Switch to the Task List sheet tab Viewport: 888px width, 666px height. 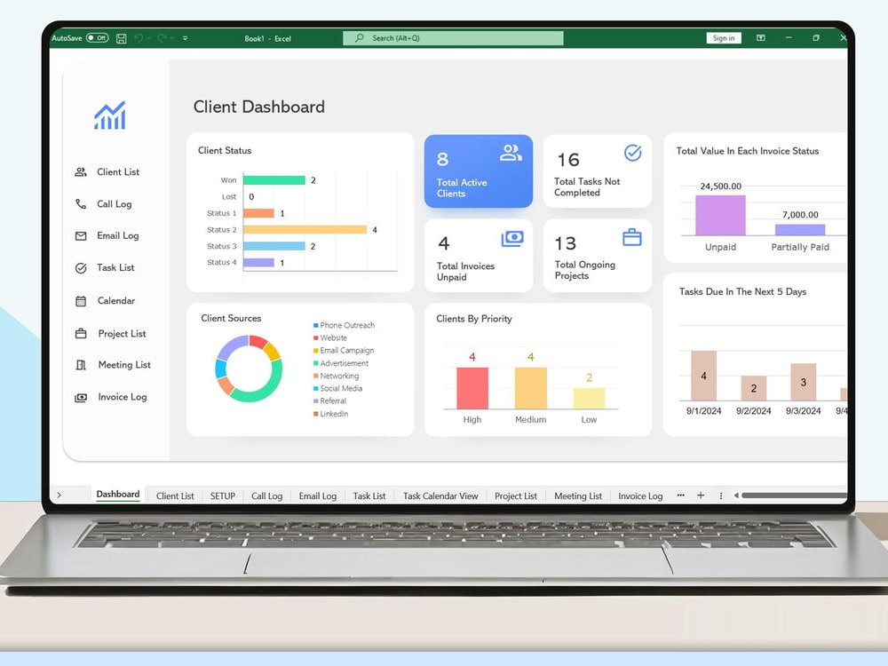tap(369, 496)
